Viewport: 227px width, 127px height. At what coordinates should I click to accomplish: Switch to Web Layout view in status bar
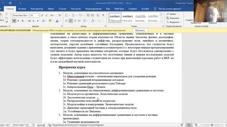tap(196, 125)
